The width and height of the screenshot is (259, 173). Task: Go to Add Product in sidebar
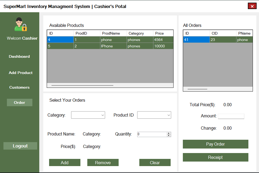pos(20,73)
